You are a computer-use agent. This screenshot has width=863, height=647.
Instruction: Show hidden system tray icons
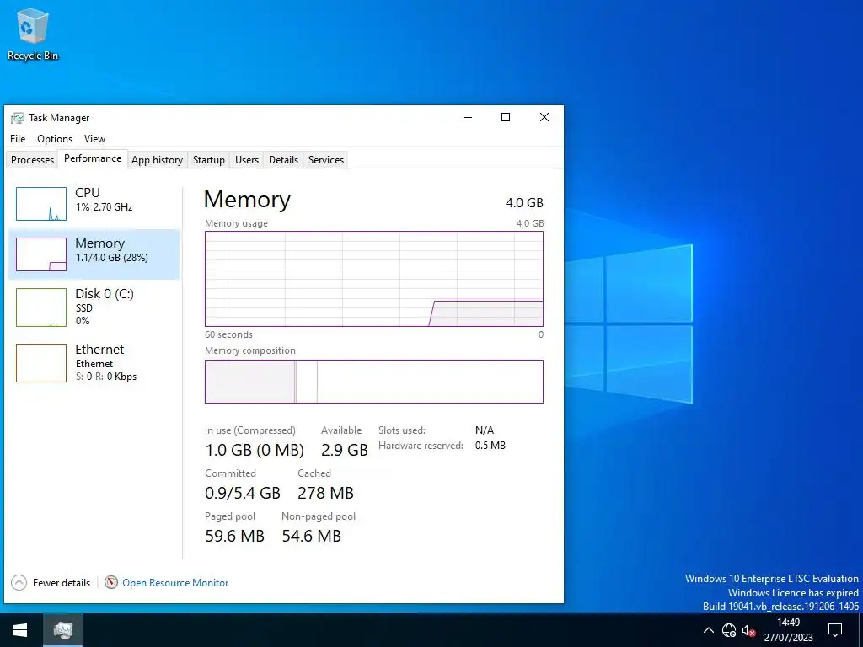tap(708, 630)
